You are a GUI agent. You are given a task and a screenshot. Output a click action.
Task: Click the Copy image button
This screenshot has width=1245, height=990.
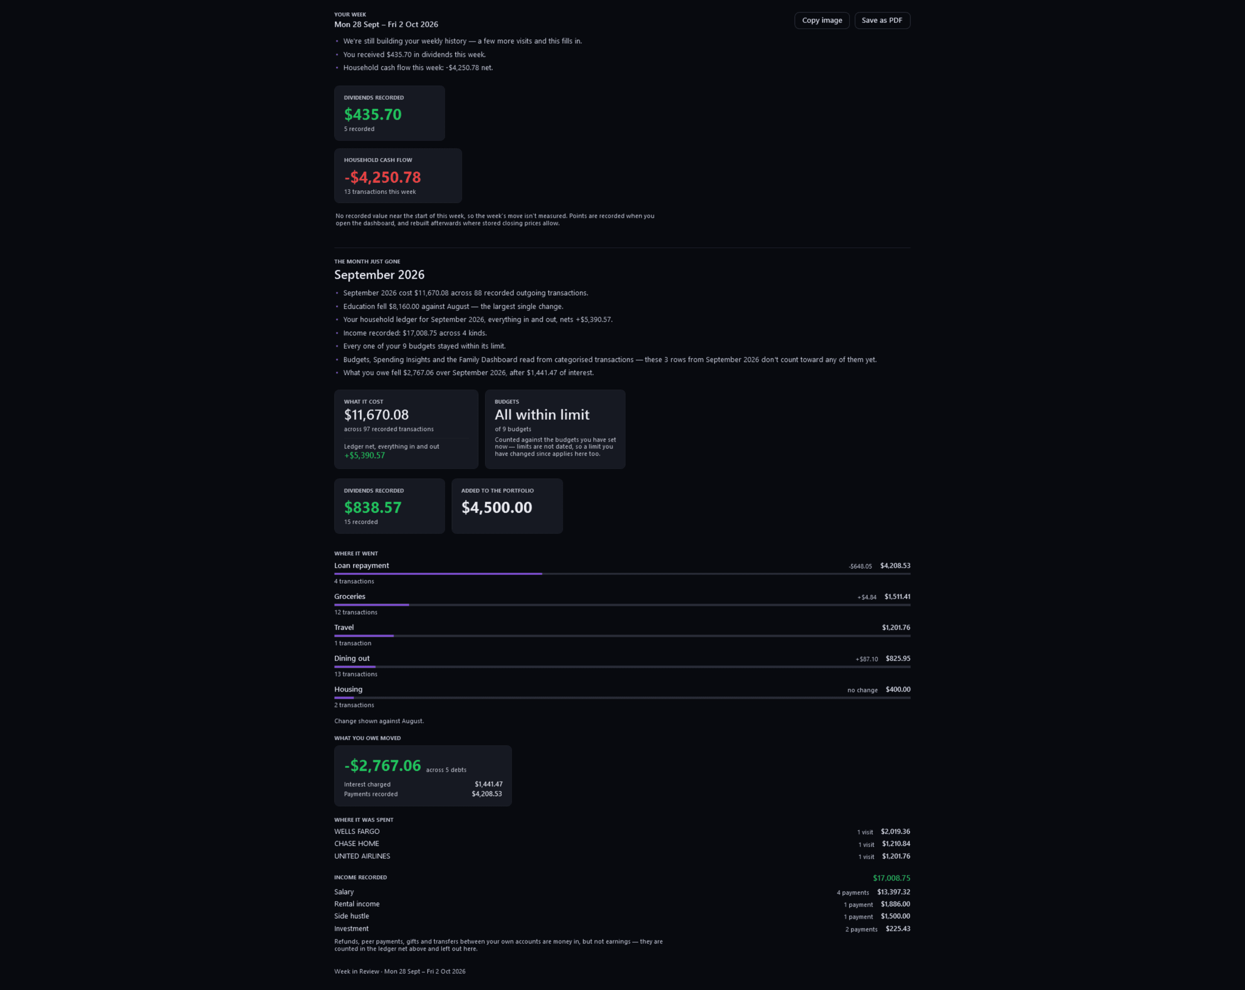click(x=822, y=20)
